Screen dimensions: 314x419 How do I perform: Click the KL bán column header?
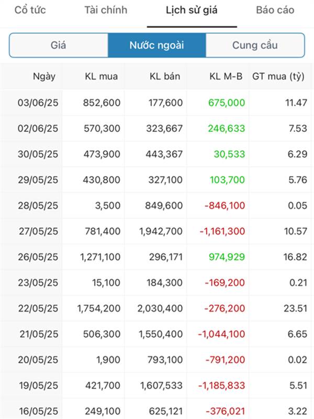pyautogui.click(x=165, y=76)
